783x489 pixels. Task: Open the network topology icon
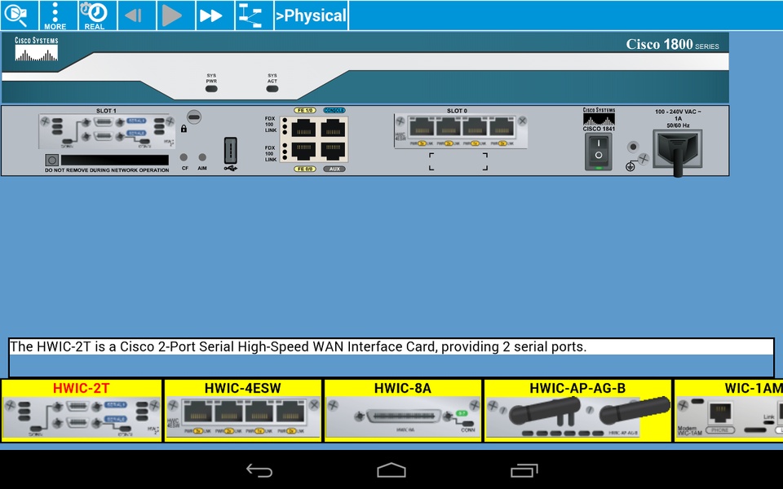point(254,15)
